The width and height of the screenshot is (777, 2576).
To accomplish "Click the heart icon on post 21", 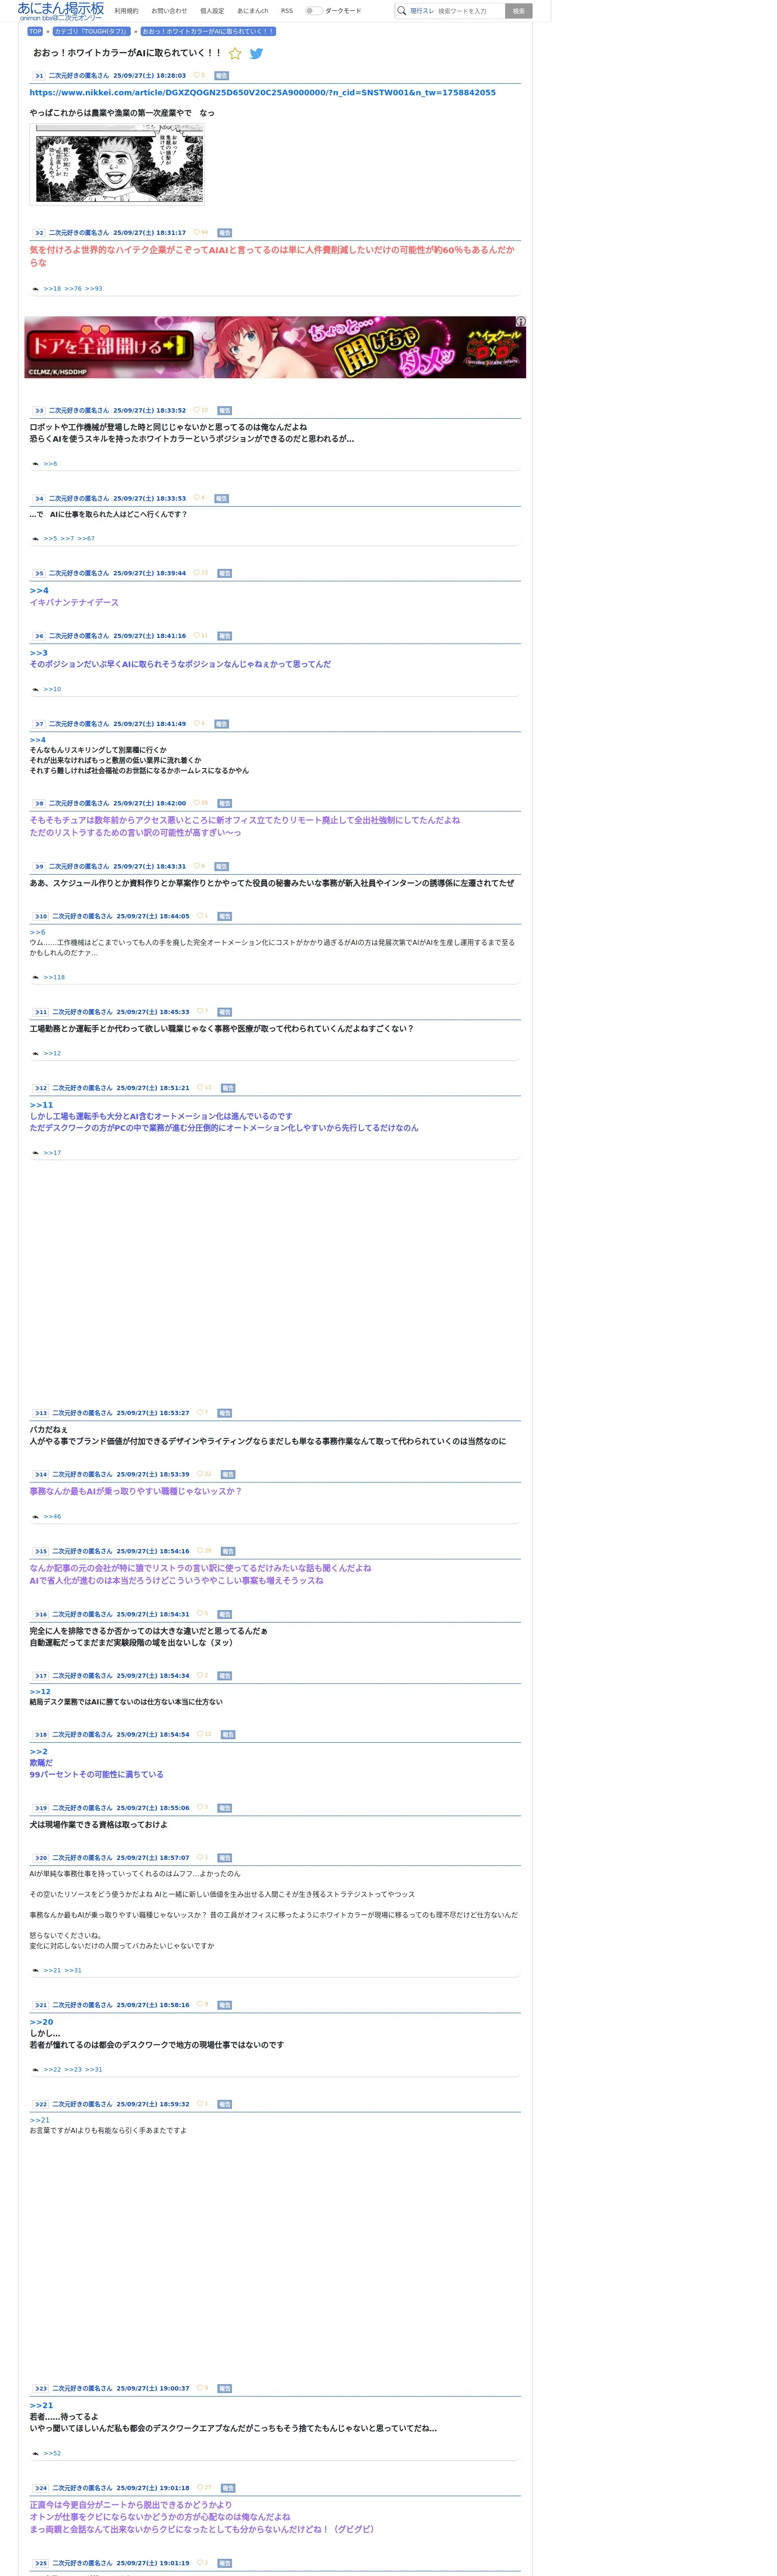I will pos(200,2004).
